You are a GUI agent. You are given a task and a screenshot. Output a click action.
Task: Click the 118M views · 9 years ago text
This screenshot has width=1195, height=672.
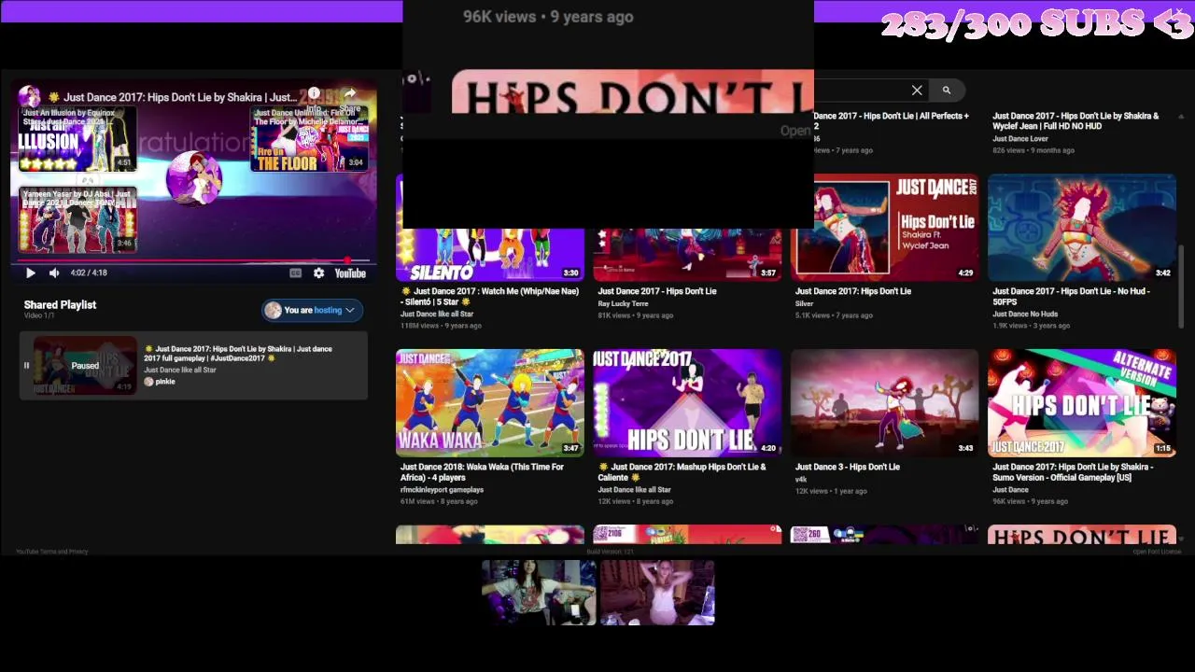[441, 326]
